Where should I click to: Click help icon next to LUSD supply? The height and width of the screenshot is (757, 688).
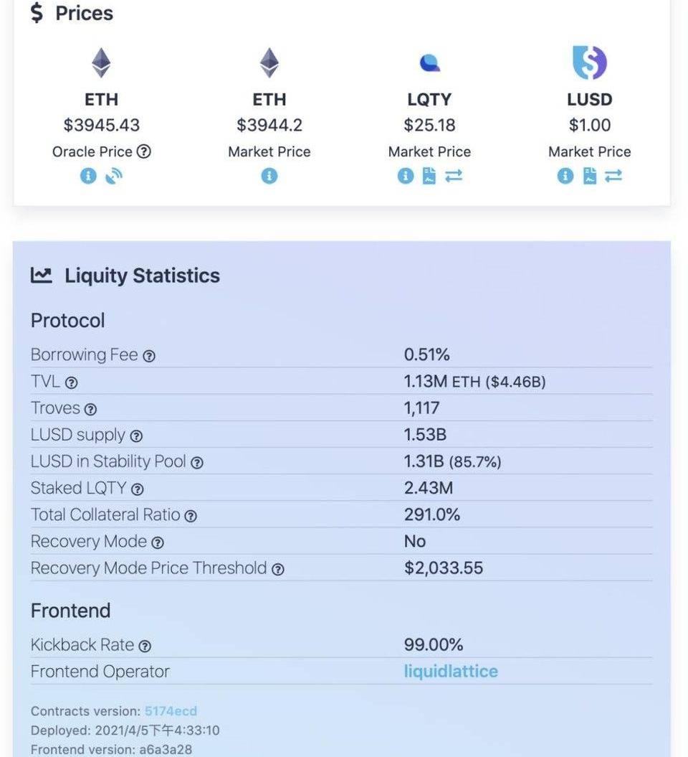(136, 436)
